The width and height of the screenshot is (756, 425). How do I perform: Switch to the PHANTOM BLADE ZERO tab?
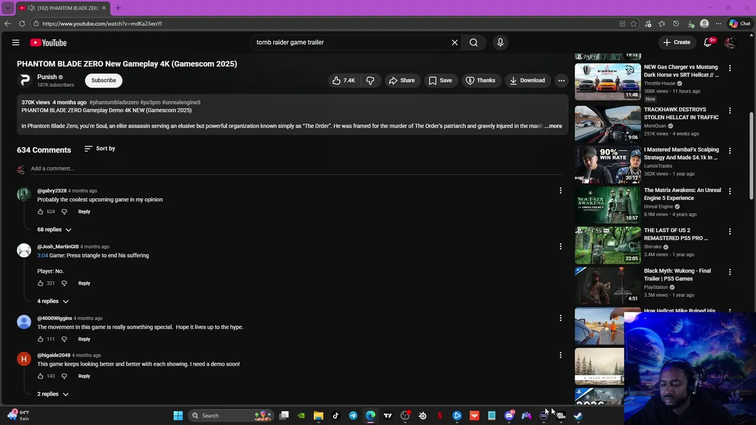click(64, 8)
